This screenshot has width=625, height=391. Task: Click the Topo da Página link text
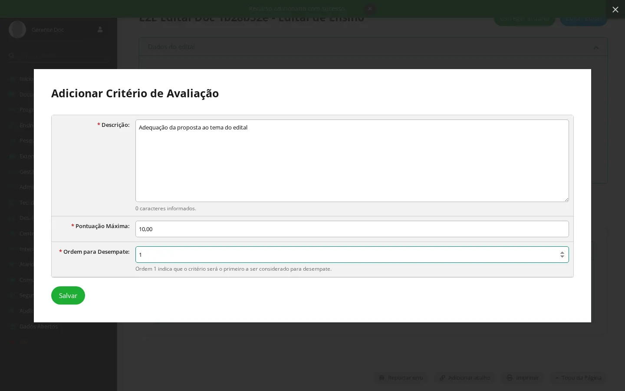pos(582,378)
